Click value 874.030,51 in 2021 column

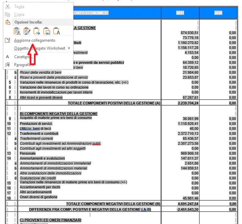[189, 33]
